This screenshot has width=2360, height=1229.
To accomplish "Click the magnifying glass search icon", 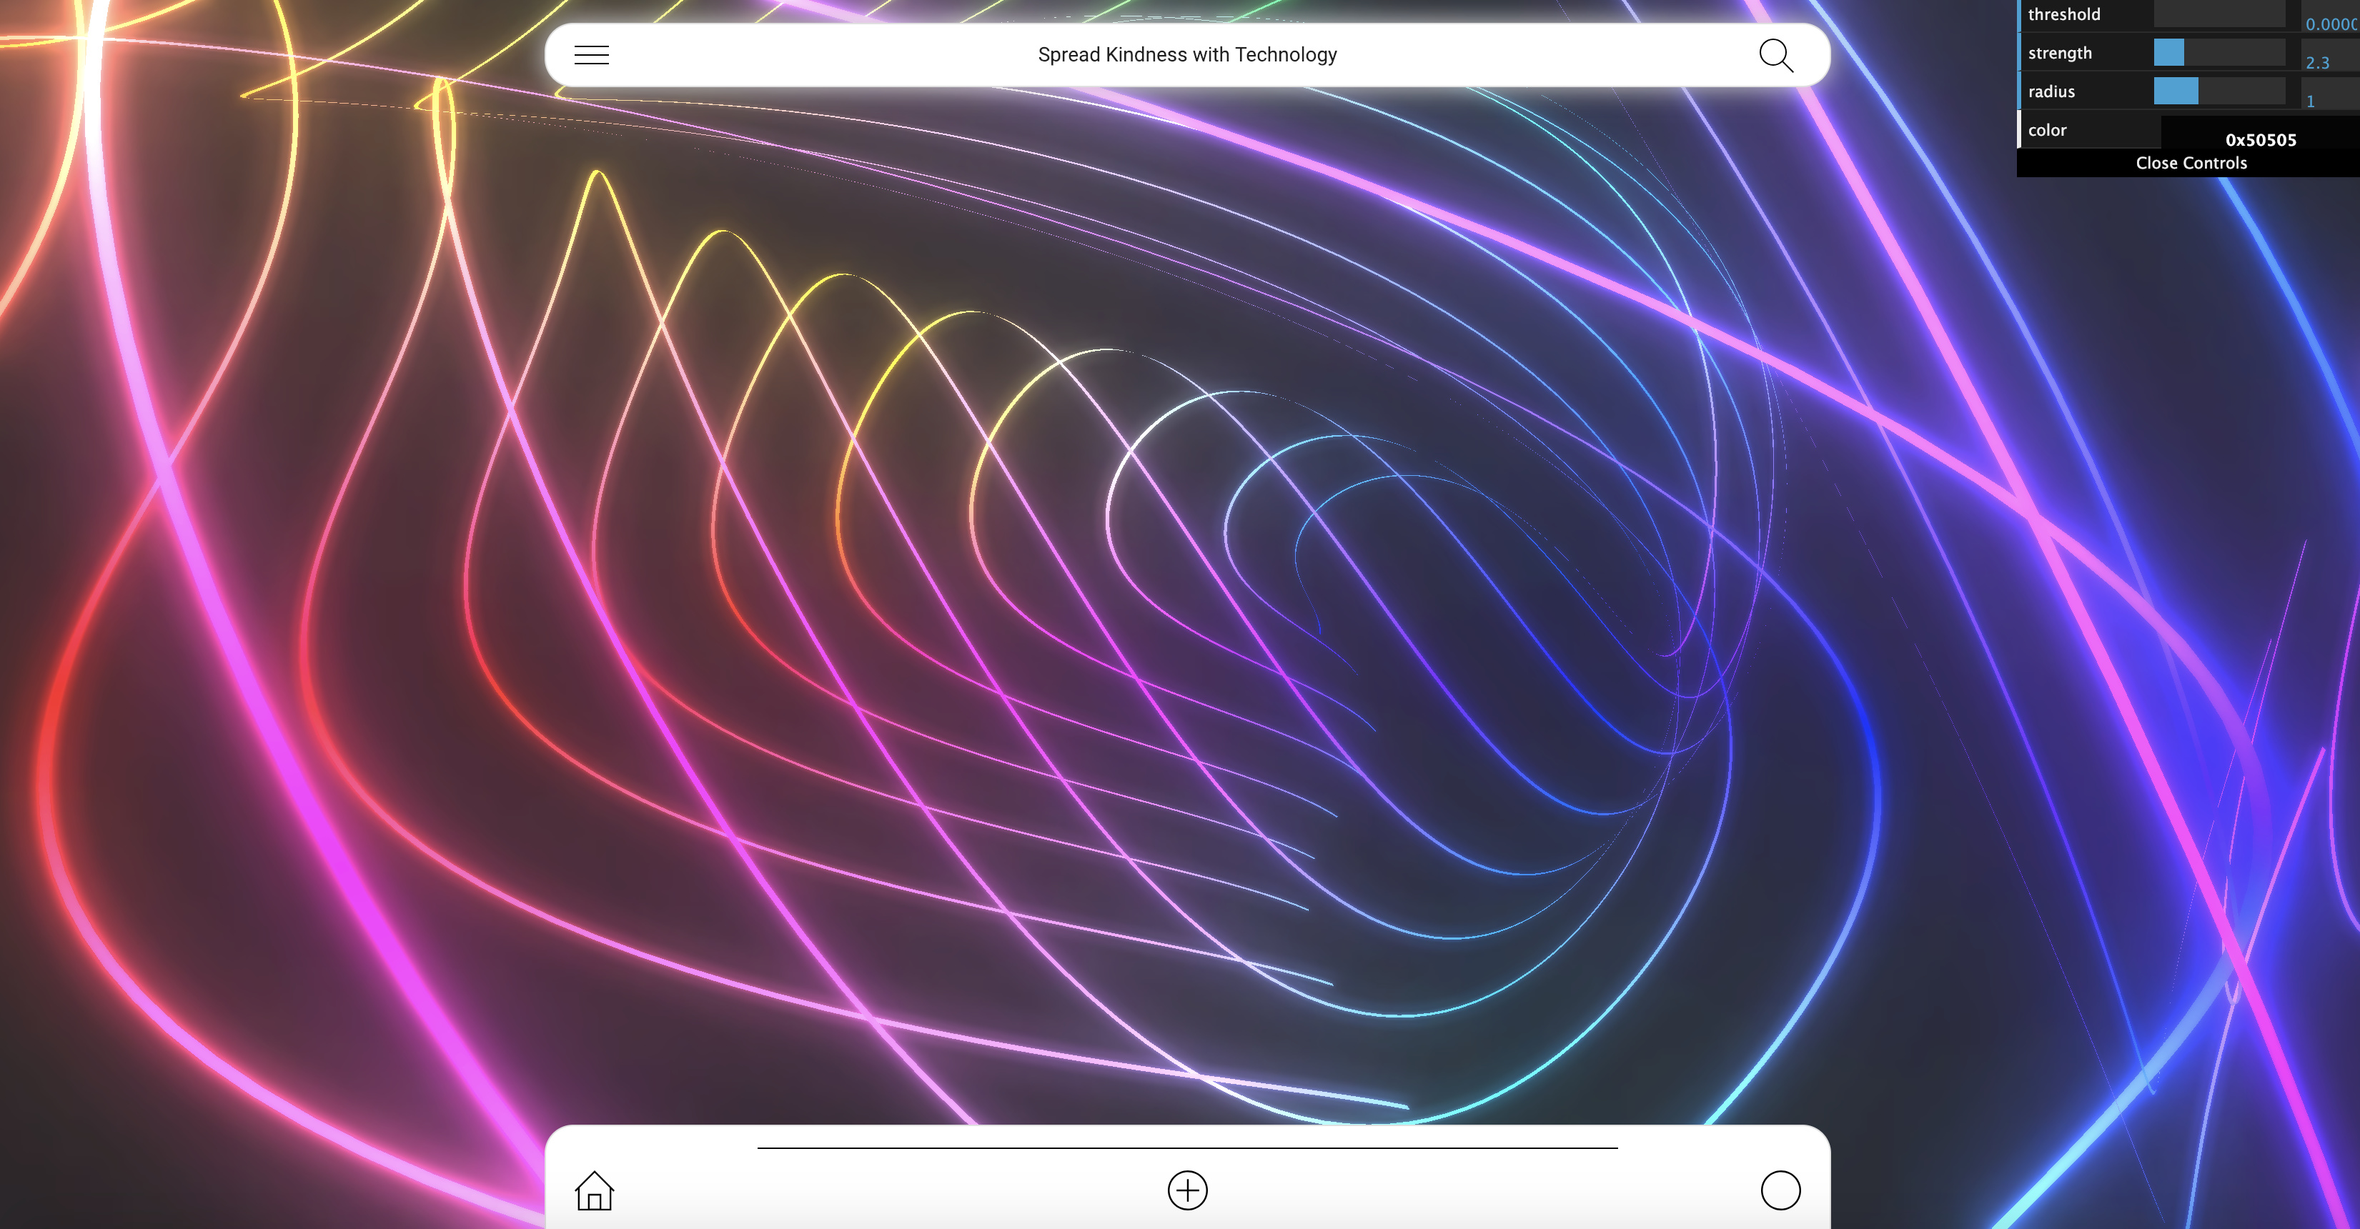I will pos(1775,55).
